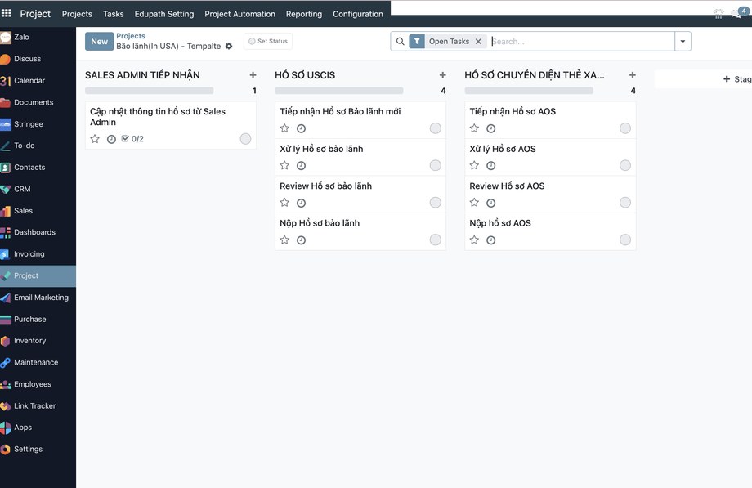Toggle state circle on Review Hồ sơ AOS
752x488 pixels.
point(625,203)
